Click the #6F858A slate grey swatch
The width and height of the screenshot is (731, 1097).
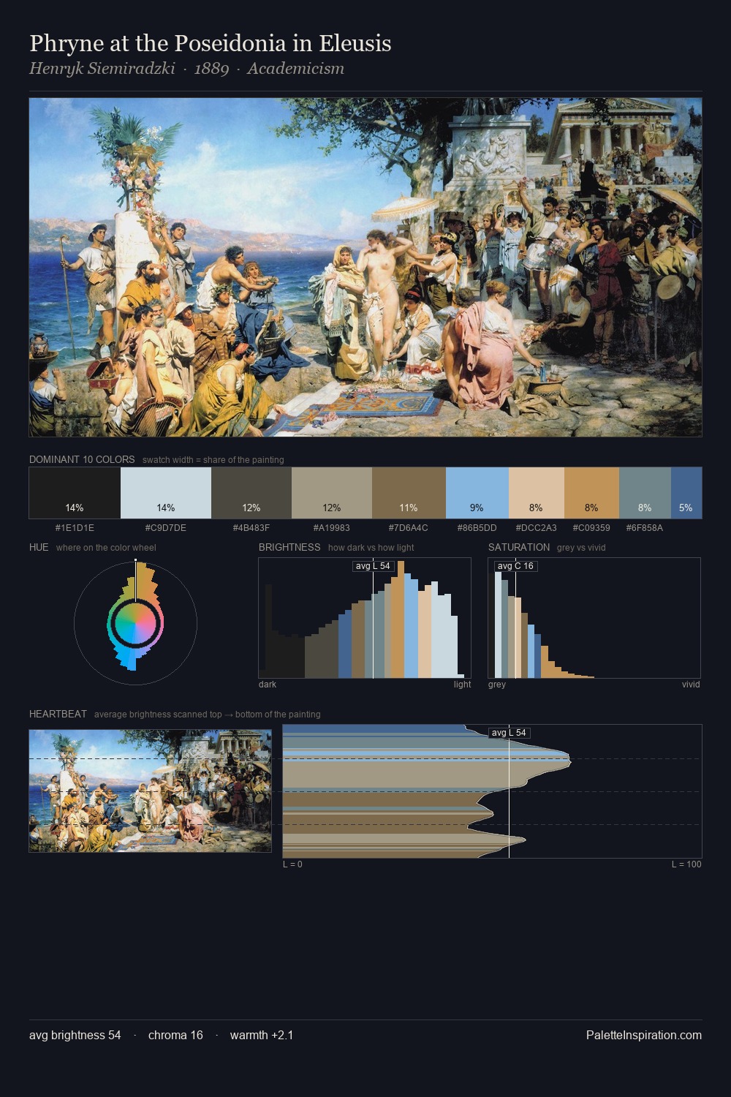pos(645,493)
